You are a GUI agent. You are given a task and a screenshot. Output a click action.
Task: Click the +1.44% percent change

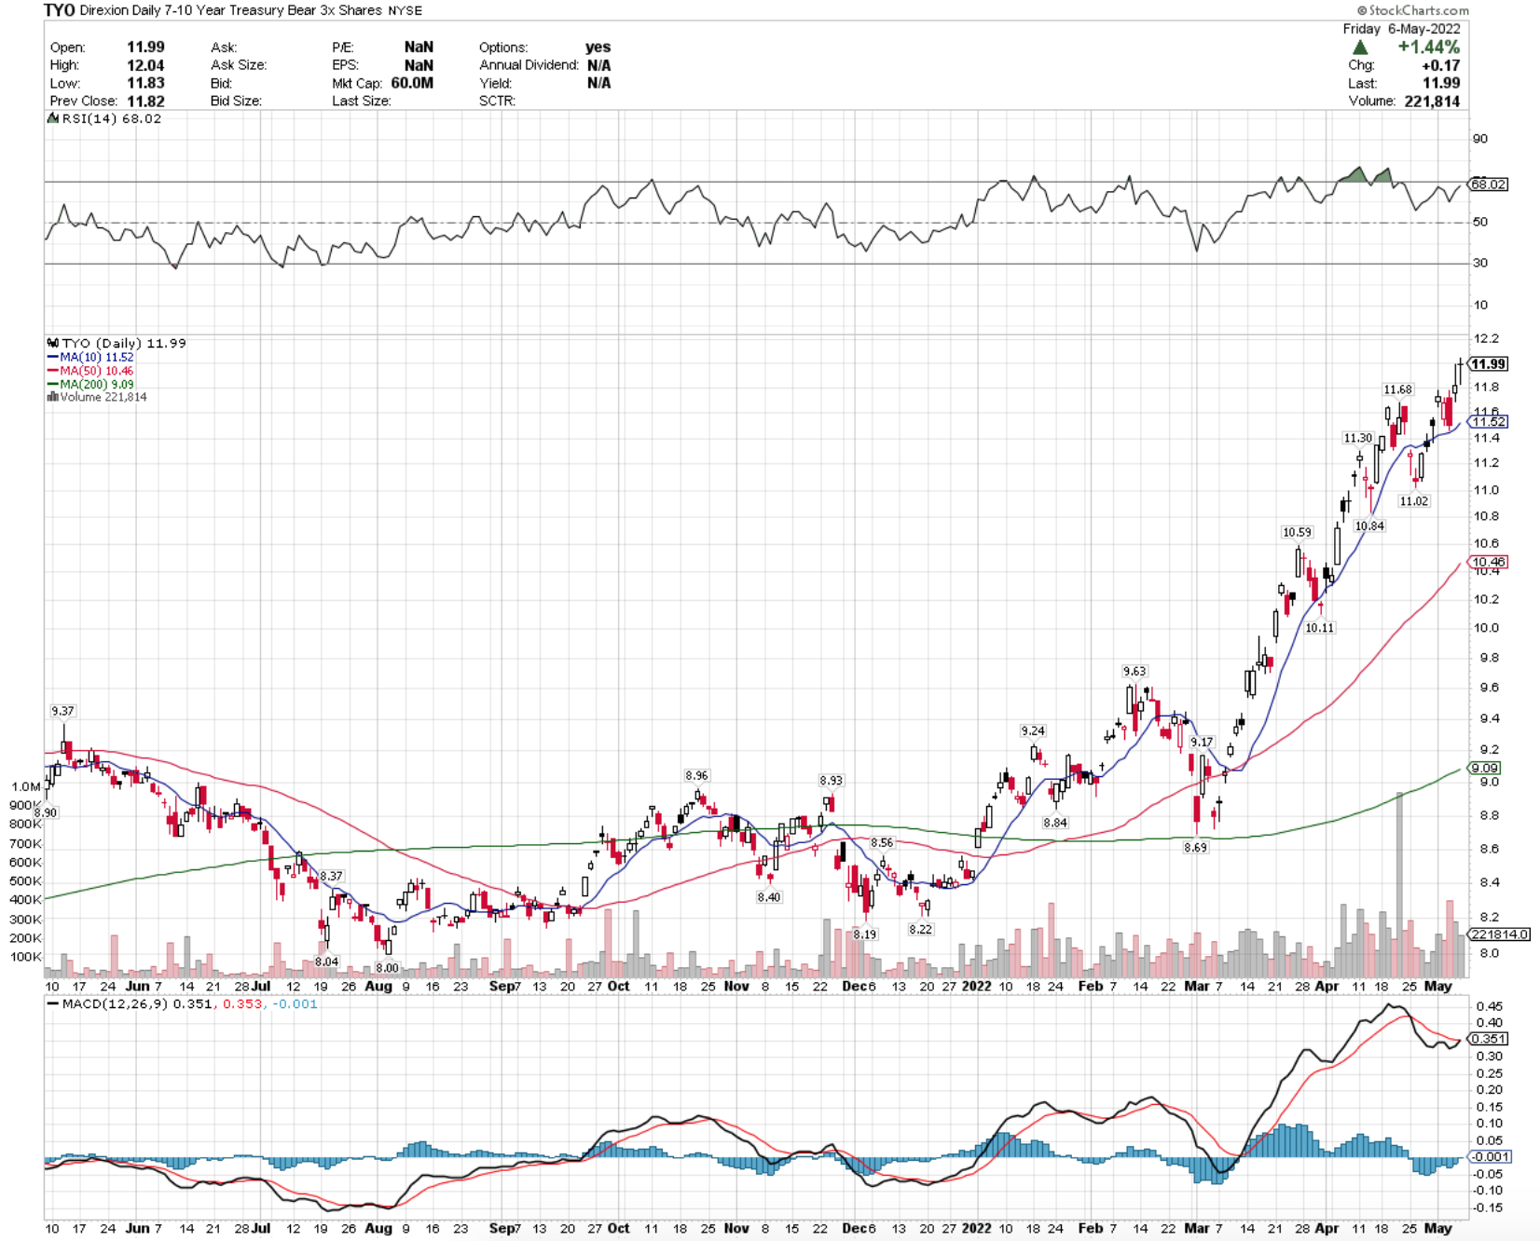(x=1428, y=47)
